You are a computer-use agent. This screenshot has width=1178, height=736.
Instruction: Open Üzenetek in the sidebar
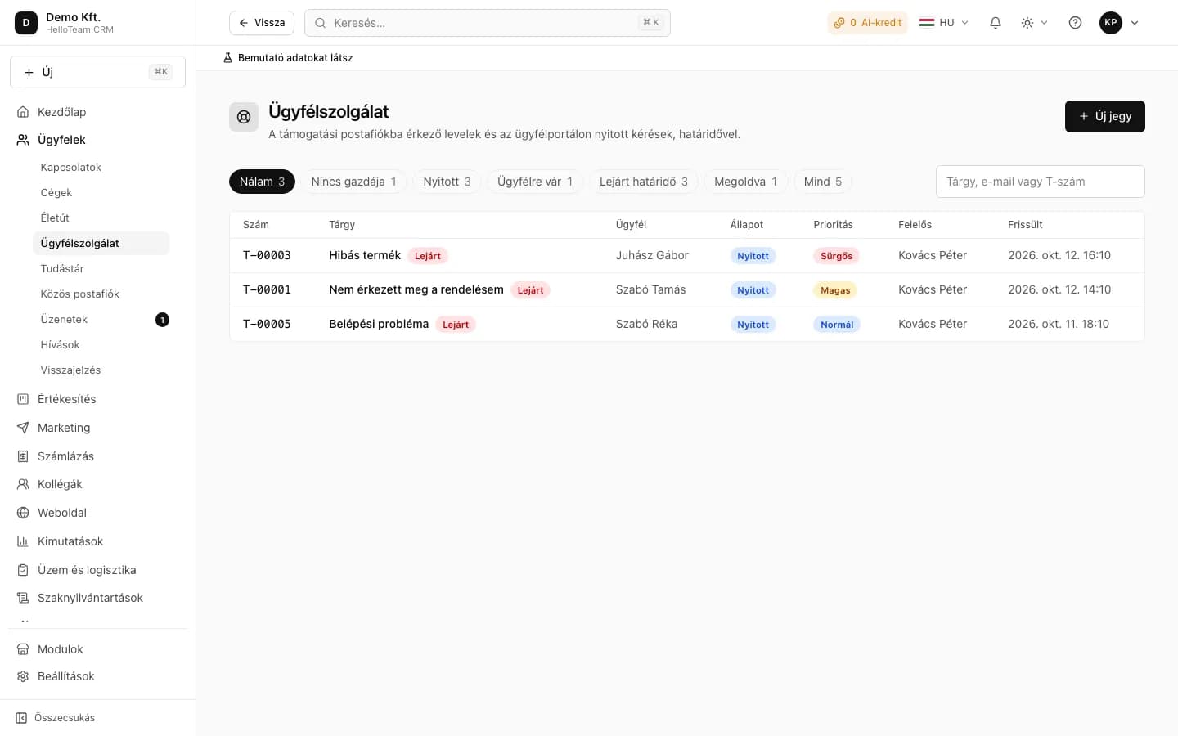coord(101,319)
